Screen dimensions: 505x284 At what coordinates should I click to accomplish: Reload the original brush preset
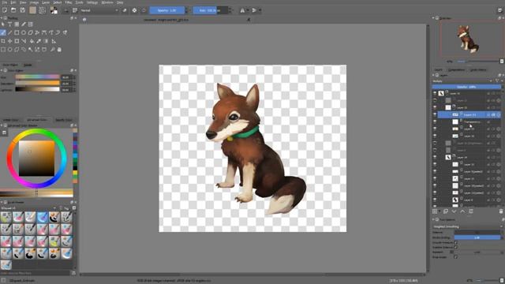[x=144, y=10]
